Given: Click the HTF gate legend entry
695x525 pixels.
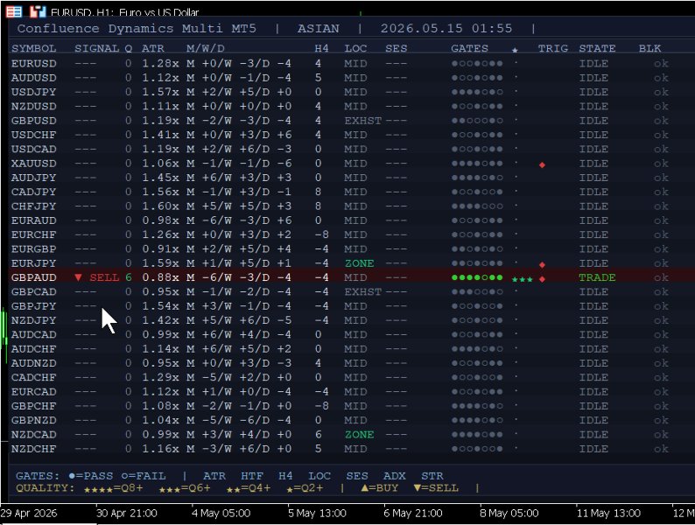Looking at the screenshot, I should point(252,476).
